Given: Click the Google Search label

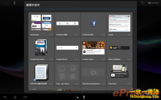Looking at the screenshot, I should click(x=62, y=59).
